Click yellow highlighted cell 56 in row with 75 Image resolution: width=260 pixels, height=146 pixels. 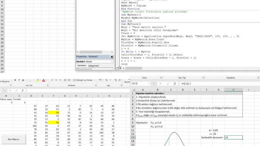pyautogui.click(x=53, y=123)
